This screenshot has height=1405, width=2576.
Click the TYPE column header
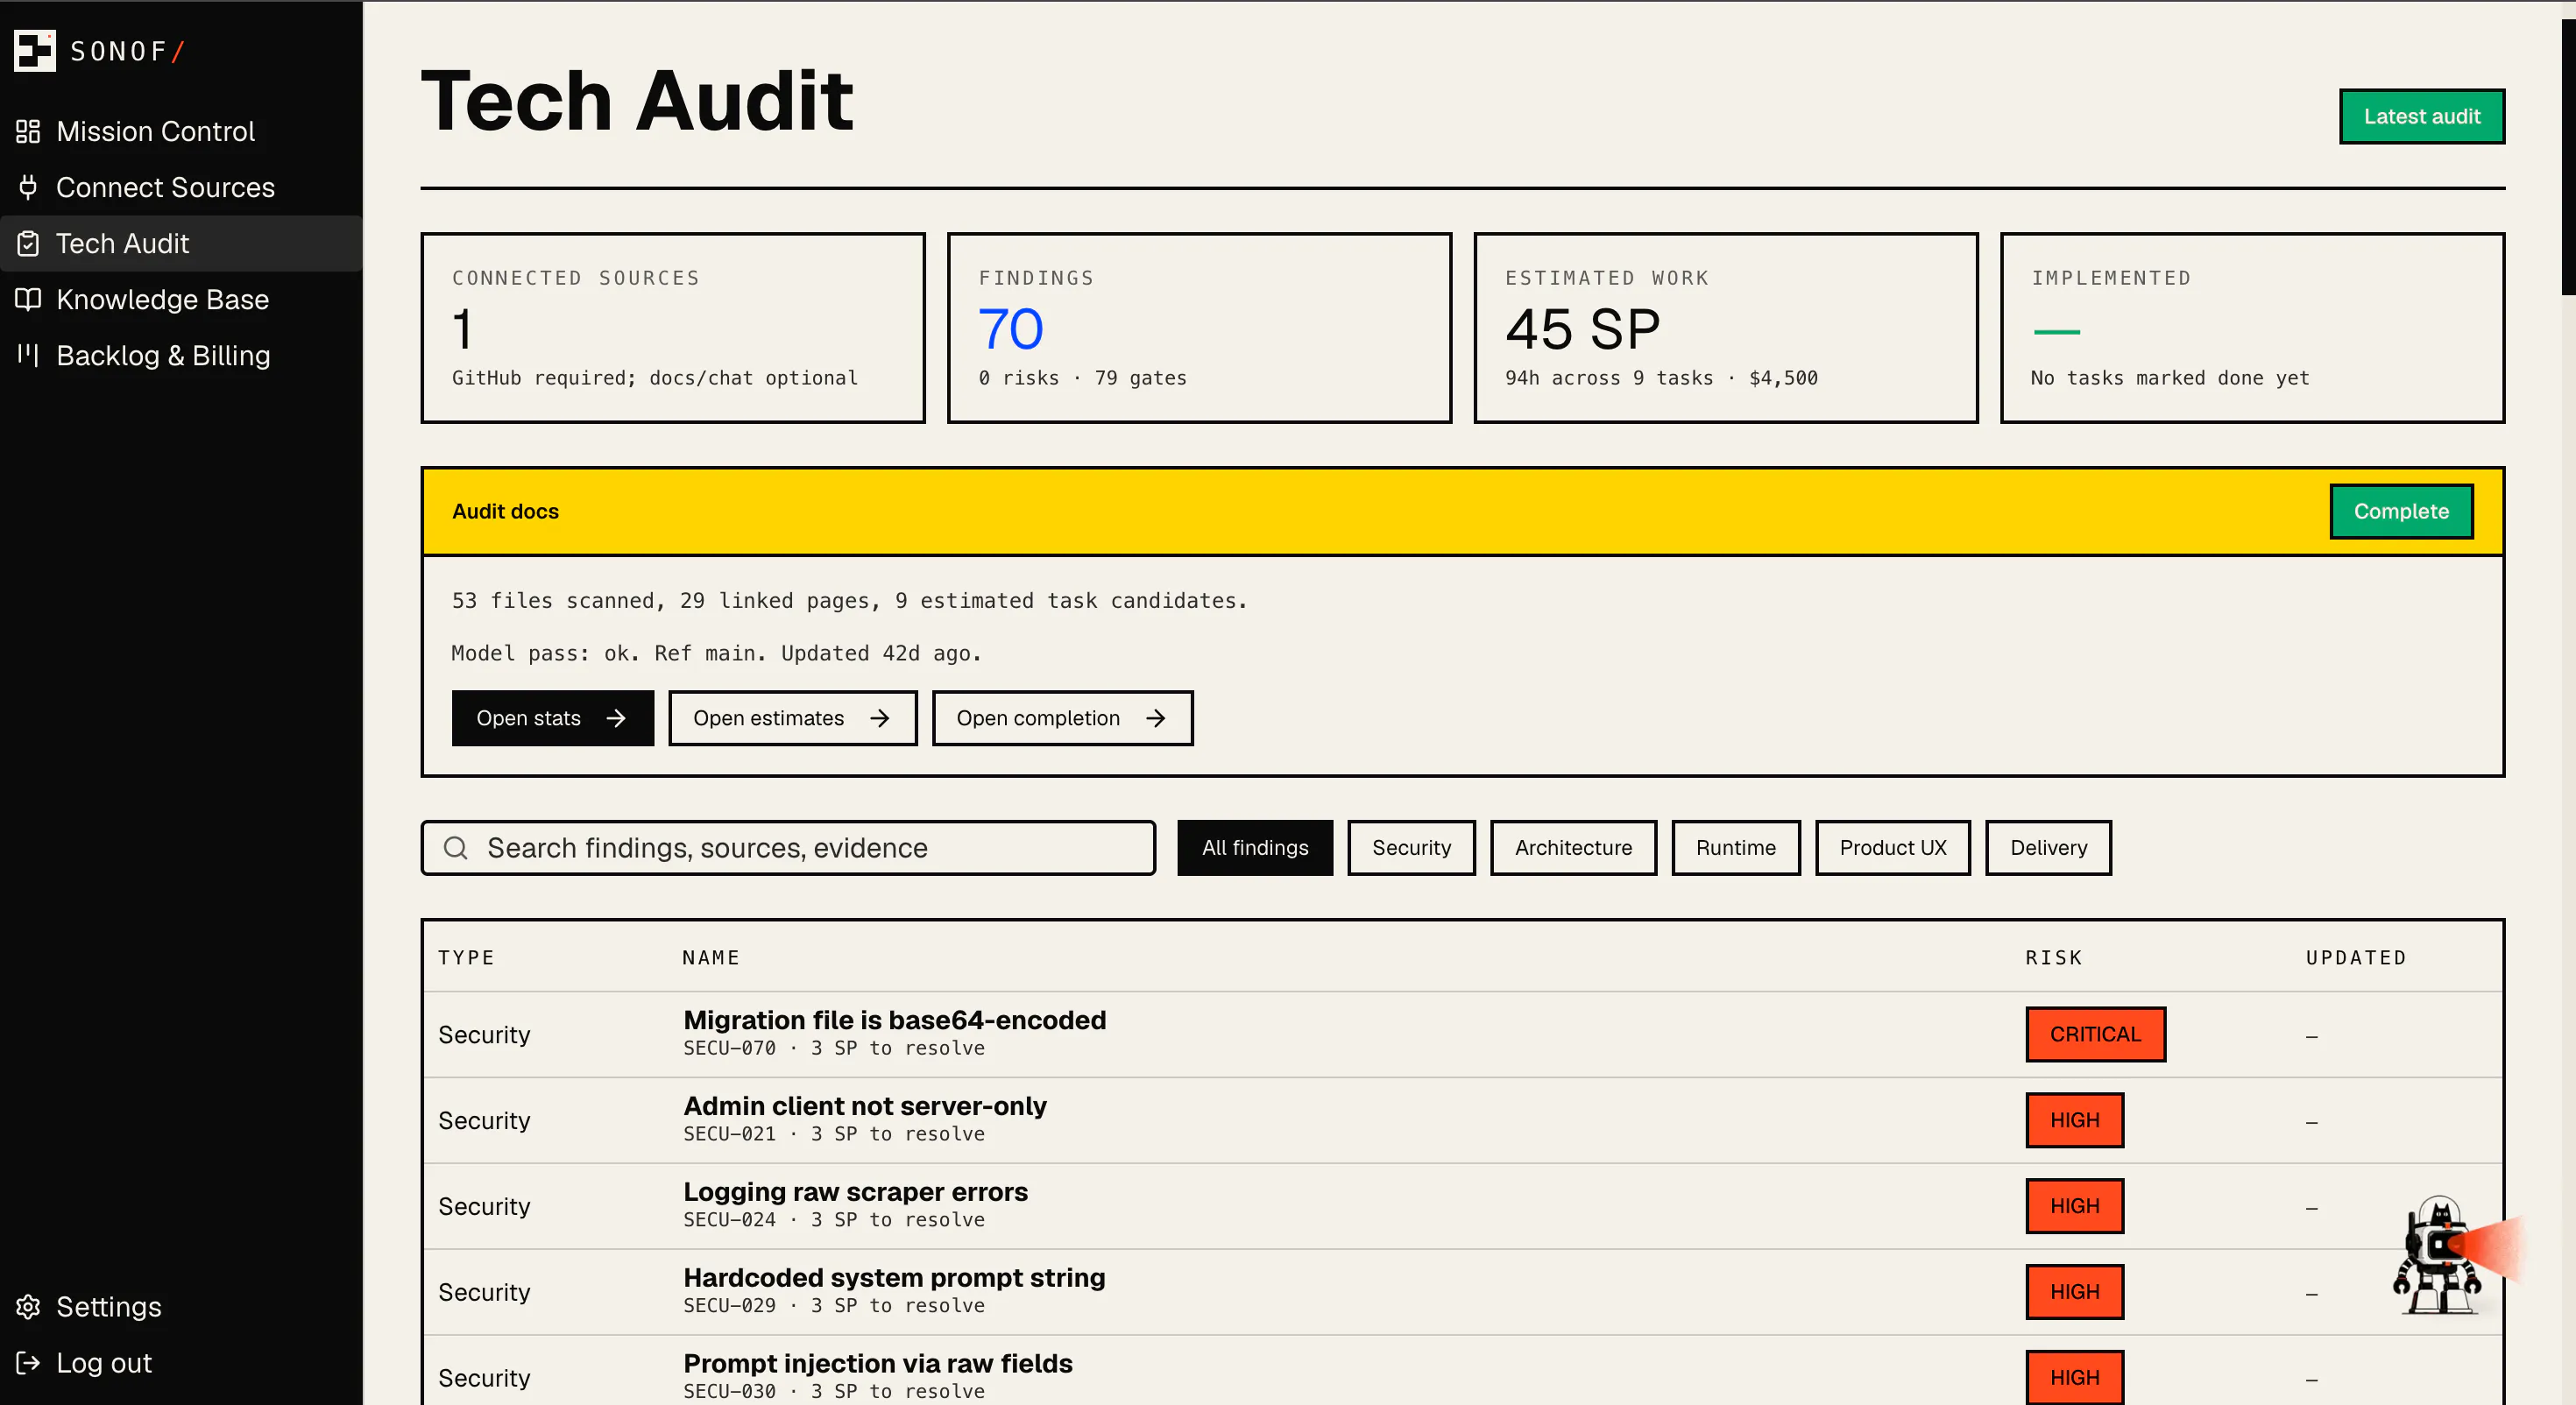coord(466,958)
